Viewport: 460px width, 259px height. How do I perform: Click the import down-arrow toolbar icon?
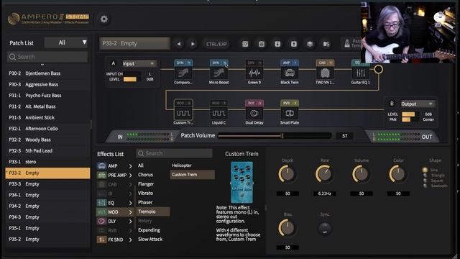coord(277,44)
